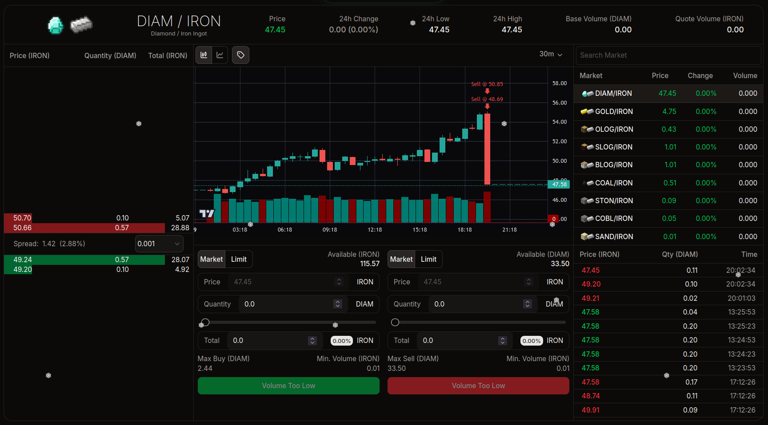Click the buy Price field stepper arrows
Image resolution: width=768 pixels, height=425 pixels.
tap(339, 282)
